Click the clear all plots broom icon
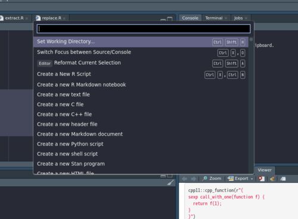Screen dimensions: 298x219 pyautogui.click(x=272, y=179)
